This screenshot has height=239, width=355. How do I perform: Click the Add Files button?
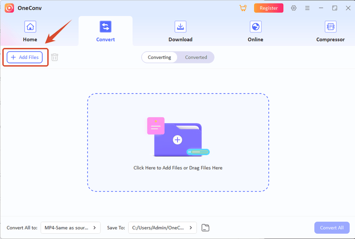(x=25, y=57)
